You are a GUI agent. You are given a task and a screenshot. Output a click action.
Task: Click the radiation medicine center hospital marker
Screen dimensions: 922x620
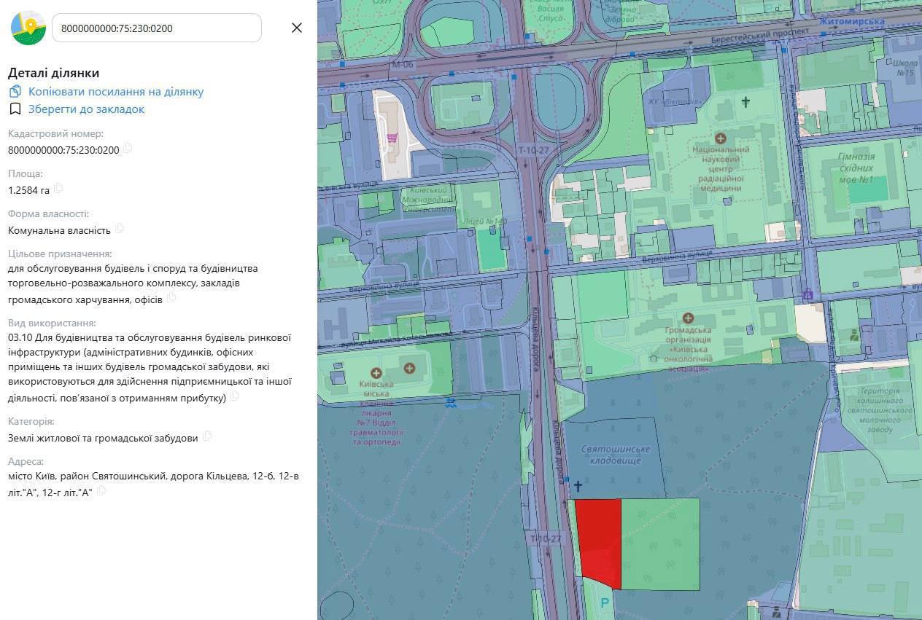(x=721, y=138)
